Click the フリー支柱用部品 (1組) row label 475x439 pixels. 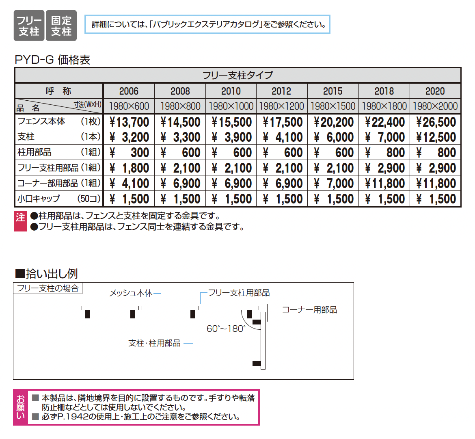point(59,168)
